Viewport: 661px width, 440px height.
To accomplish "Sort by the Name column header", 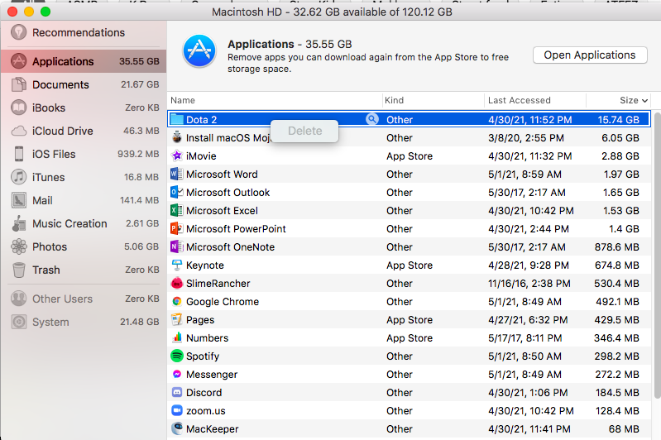I will tap(275, 100).
